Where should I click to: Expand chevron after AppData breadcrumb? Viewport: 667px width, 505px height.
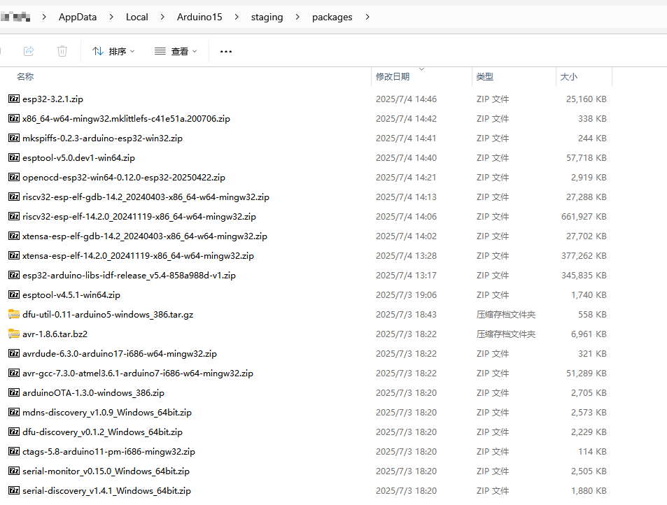click(x=111, y=17)
